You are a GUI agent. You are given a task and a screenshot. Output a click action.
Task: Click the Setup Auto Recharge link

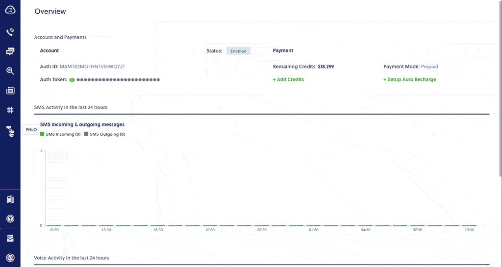[x=409, y=79]
